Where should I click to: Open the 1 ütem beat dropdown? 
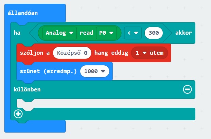(x=149, y=53)
